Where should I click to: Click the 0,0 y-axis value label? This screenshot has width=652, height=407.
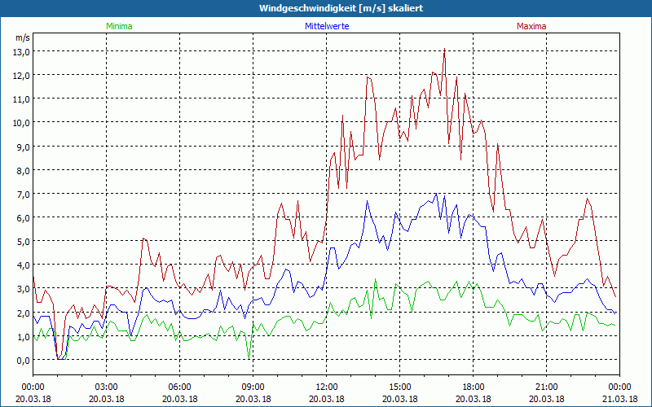point(20,360)
